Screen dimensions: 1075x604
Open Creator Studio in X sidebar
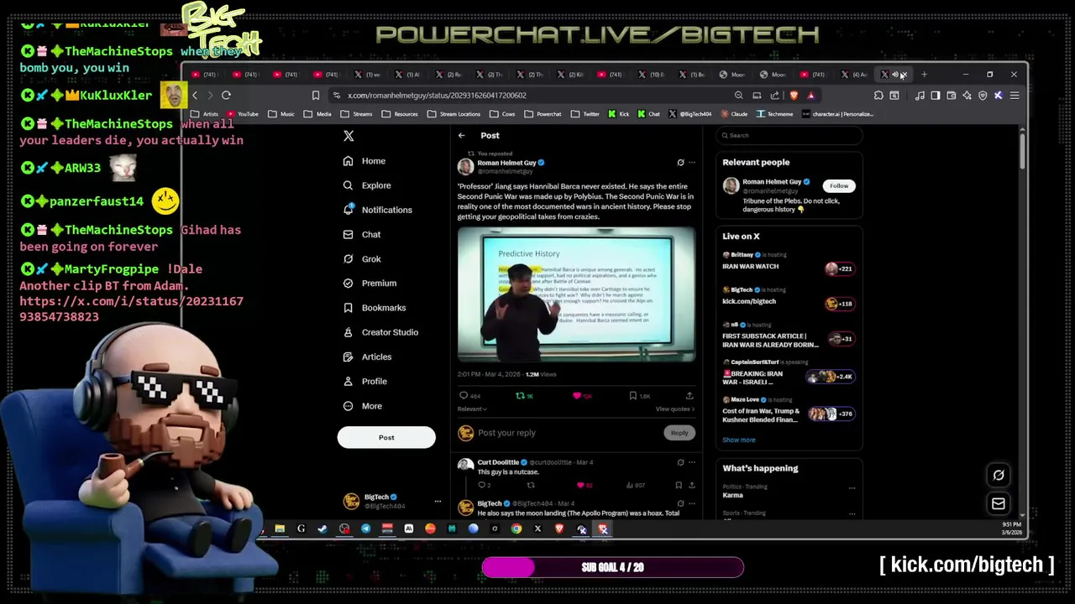click(380, 332)
